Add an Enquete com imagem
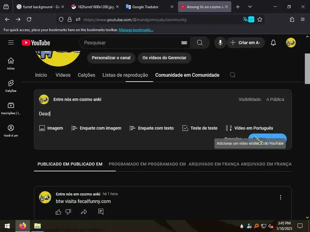310x232 pixels. pyautogui.click(x=96, y=128)
